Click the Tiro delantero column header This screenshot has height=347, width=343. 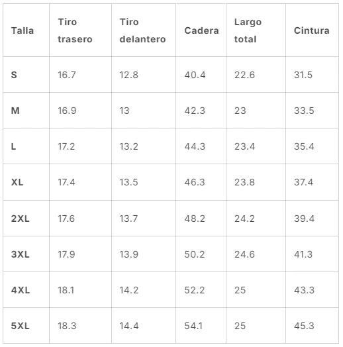(x=142, y=30)
